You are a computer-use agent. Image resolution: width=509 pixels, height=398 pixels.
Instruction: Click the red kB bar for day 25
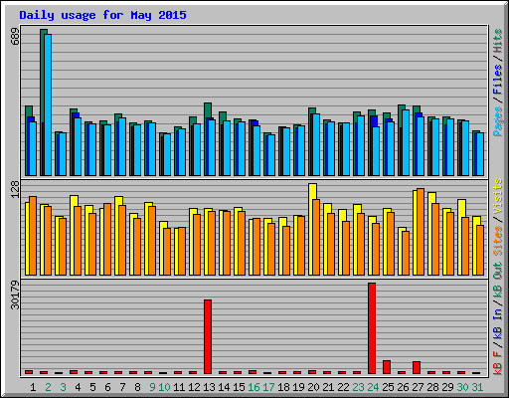[x=387, y=367]
